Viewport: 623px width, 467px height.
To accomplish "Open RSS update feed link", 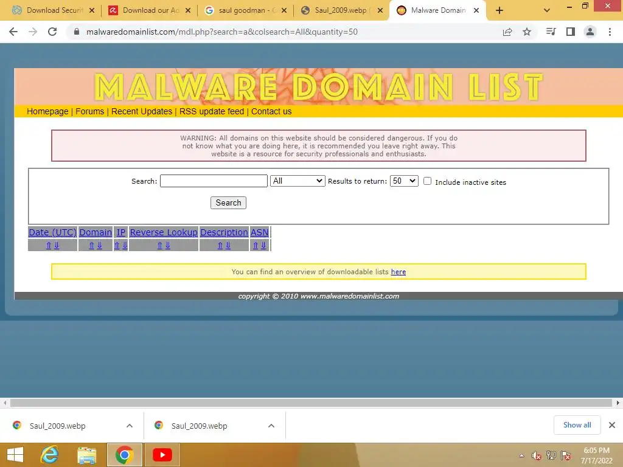I will [212, 112].
